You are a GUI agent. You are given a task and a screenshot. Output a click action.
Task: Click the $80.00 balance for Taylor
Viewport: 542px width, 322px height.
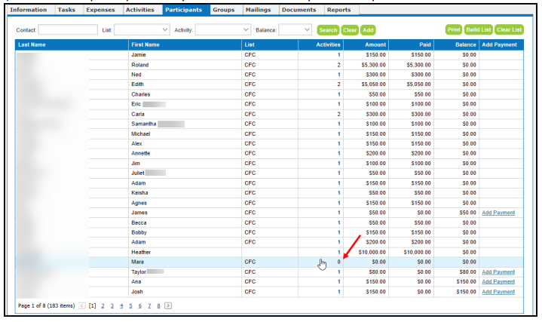point(467,272)
